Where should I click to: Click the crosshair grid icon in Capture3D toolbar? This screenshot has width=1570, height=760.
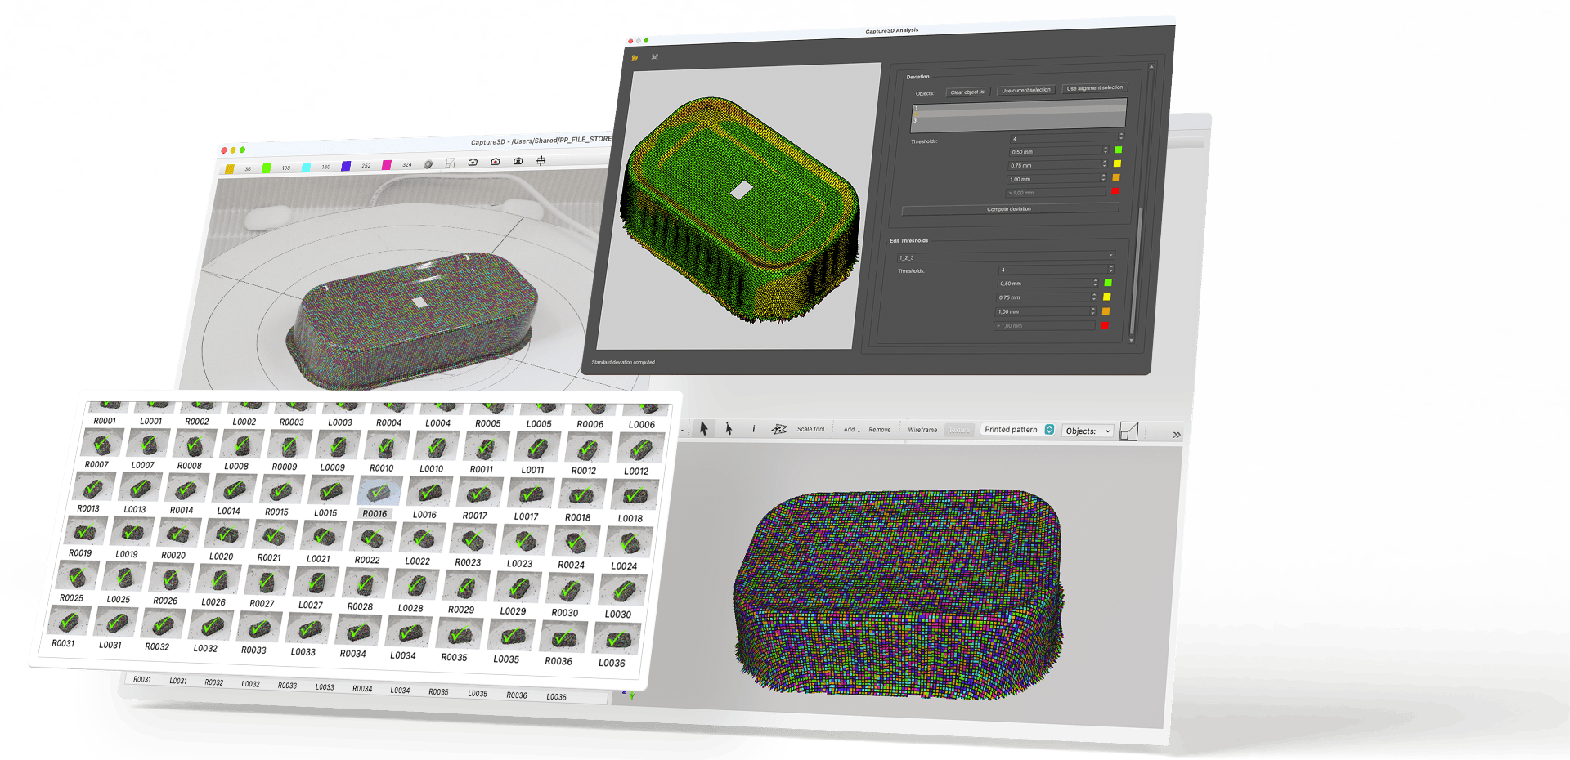(541, 161)
